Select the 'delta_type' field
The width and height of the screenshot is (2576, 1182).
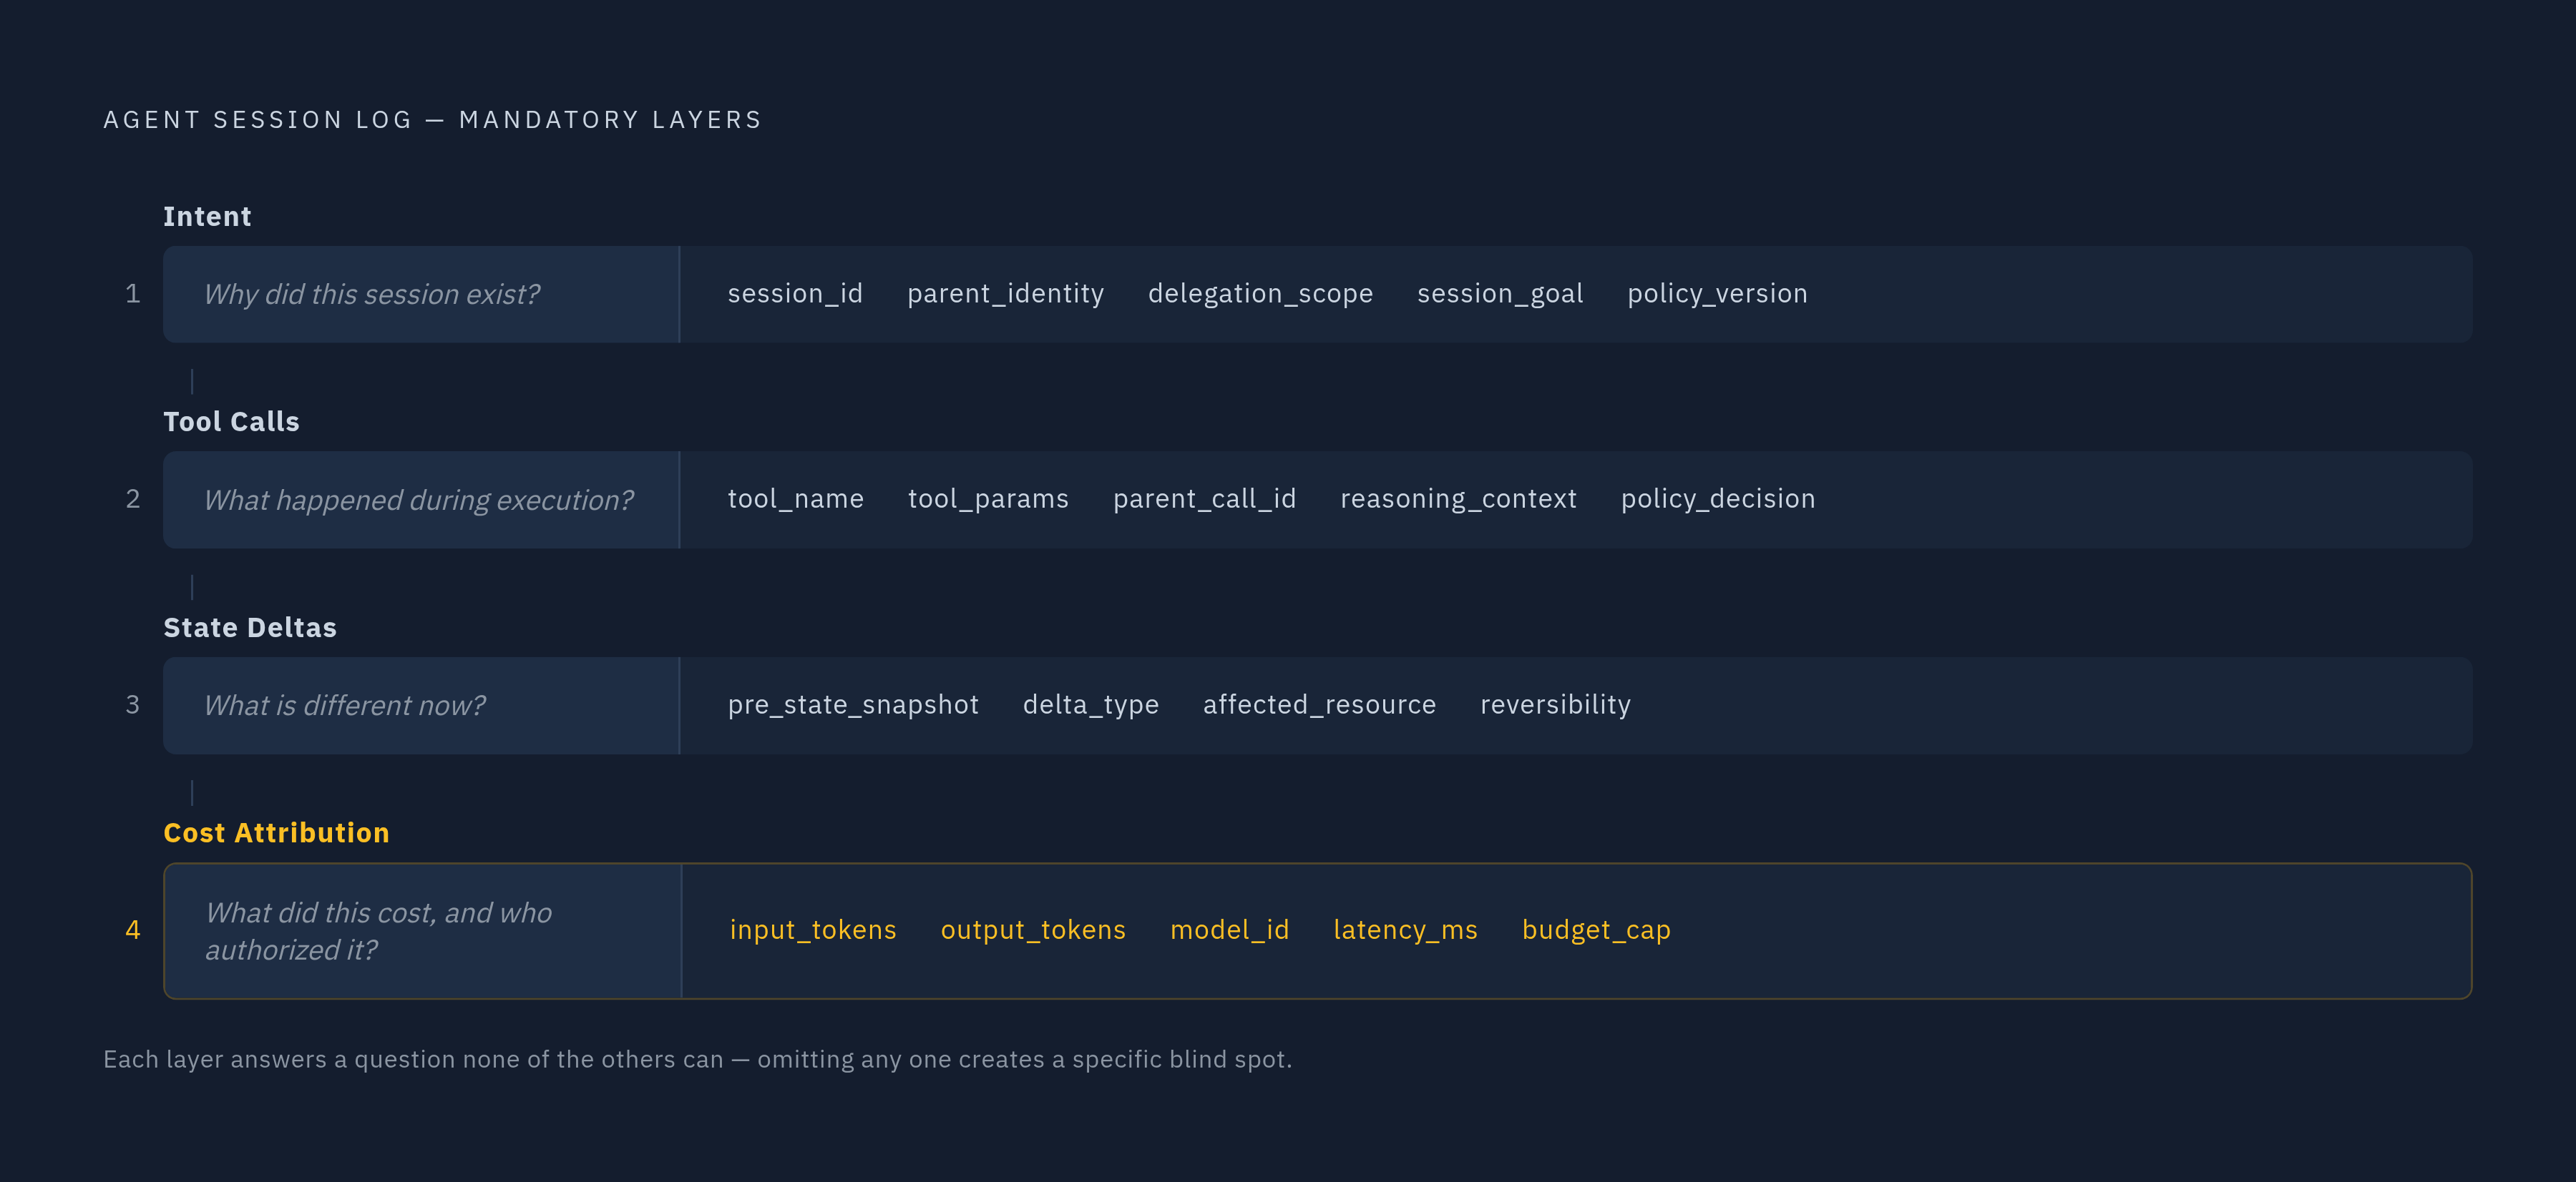[x=1090, y=704]
